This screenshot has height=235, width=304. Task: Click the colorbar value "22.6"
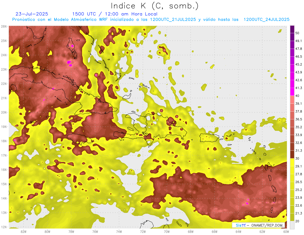tap(298, 205)
